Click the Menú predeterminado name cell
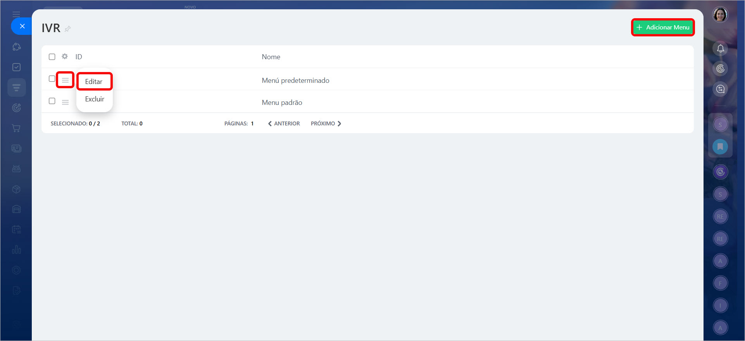 pyautogui.click(x=295, y=81)
